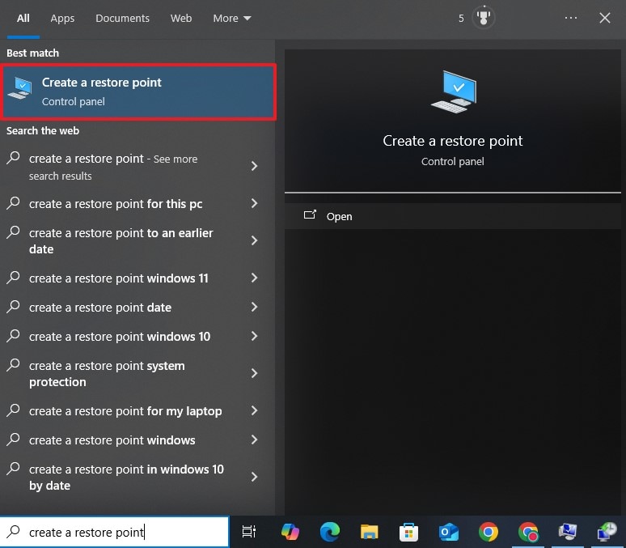Expand 'in windows 10 by date' chevron
The height and width of the screenshot is (548, 626).
tap(254, 477)
